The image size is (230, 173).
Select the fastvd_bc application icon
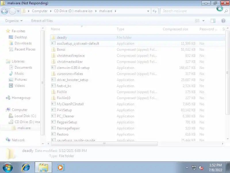(x=53, y=86)
